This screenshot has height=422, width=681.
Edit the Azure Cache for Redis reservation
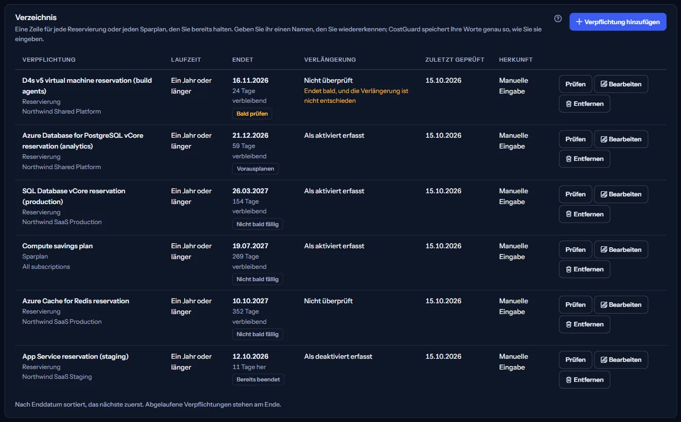click(x=621, y=305)
